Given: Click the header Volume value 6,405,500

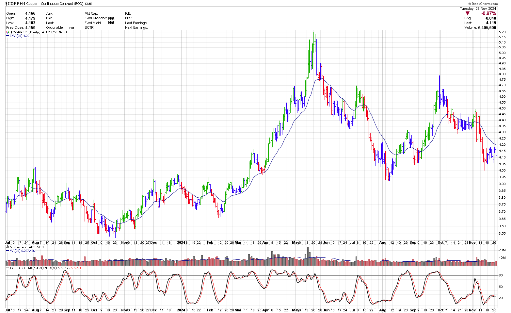Looking at the screenshot, I should coord(487,28).
